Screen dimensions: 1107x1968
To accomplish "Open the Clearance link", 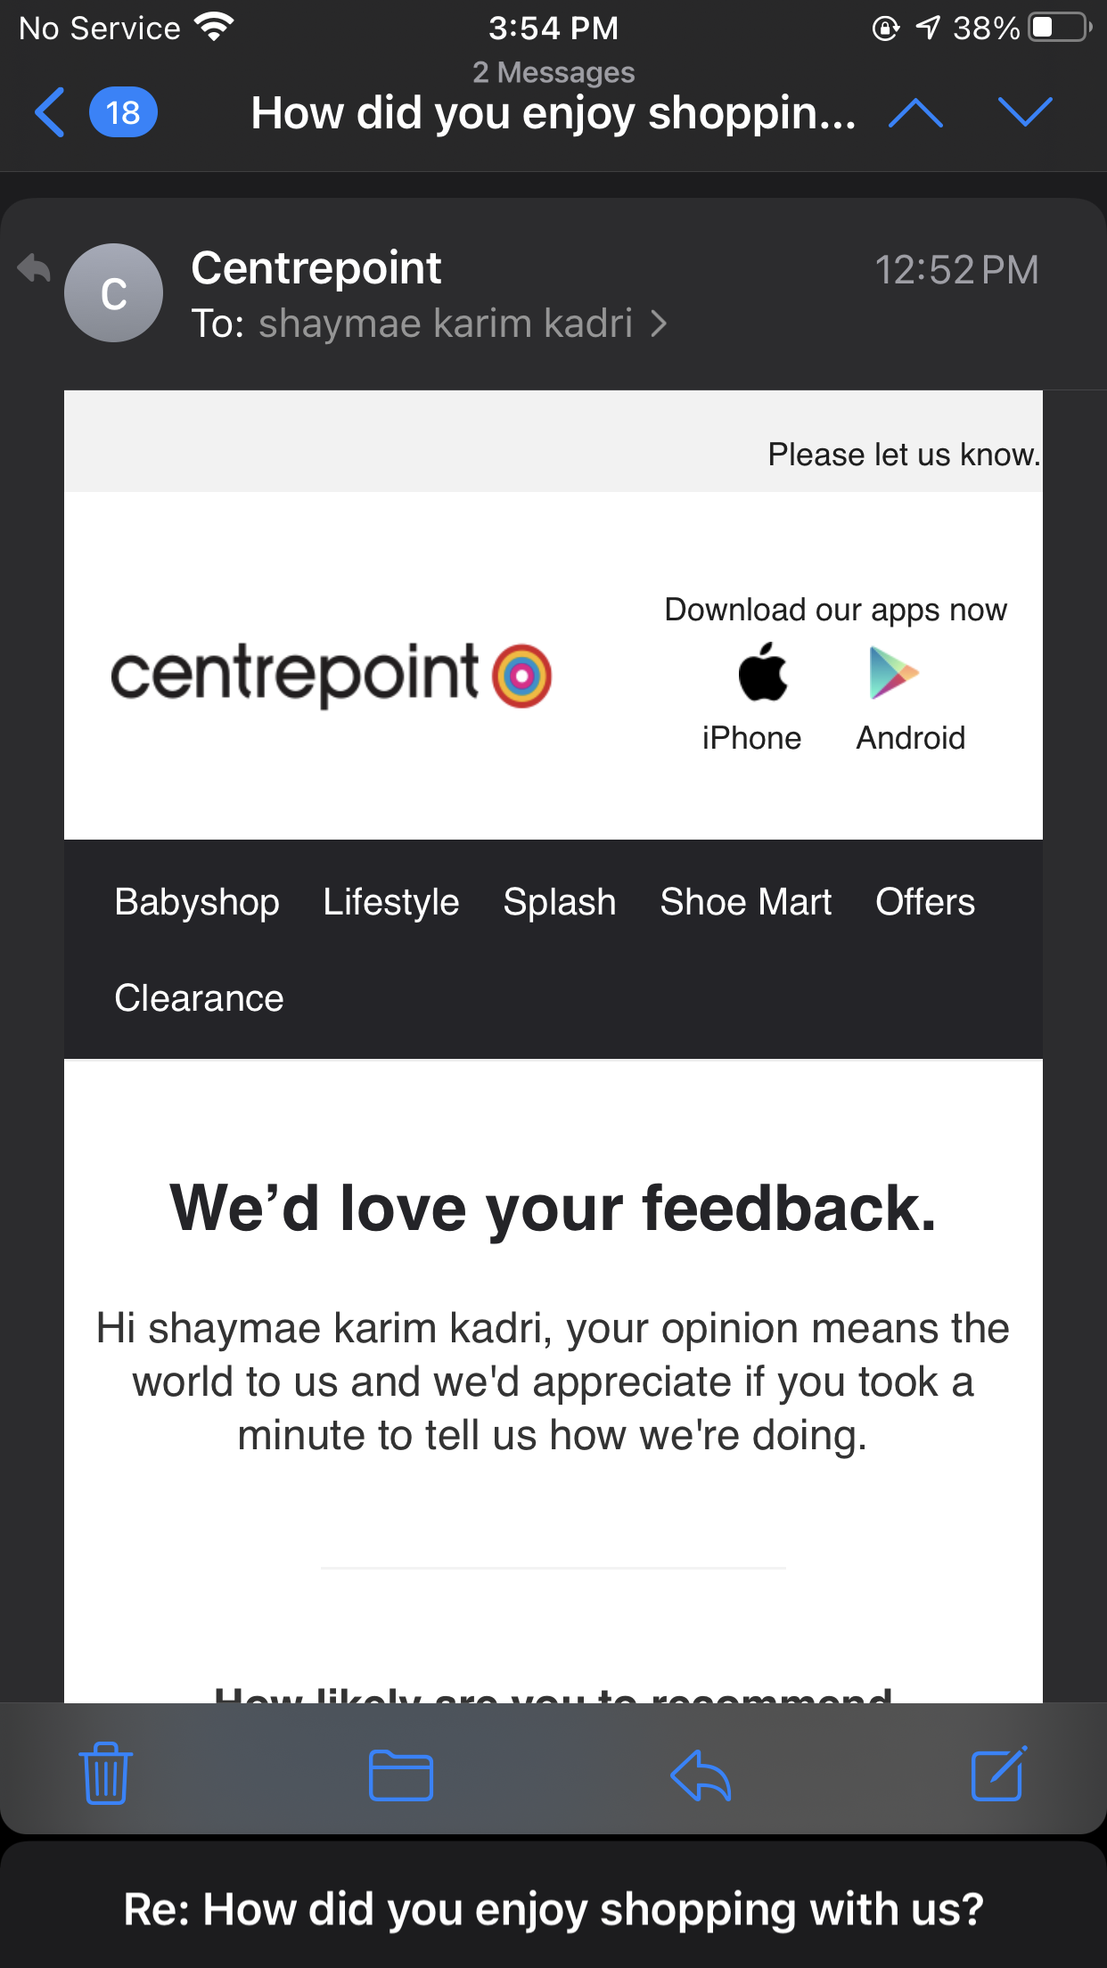I will (x=199, y=998).
